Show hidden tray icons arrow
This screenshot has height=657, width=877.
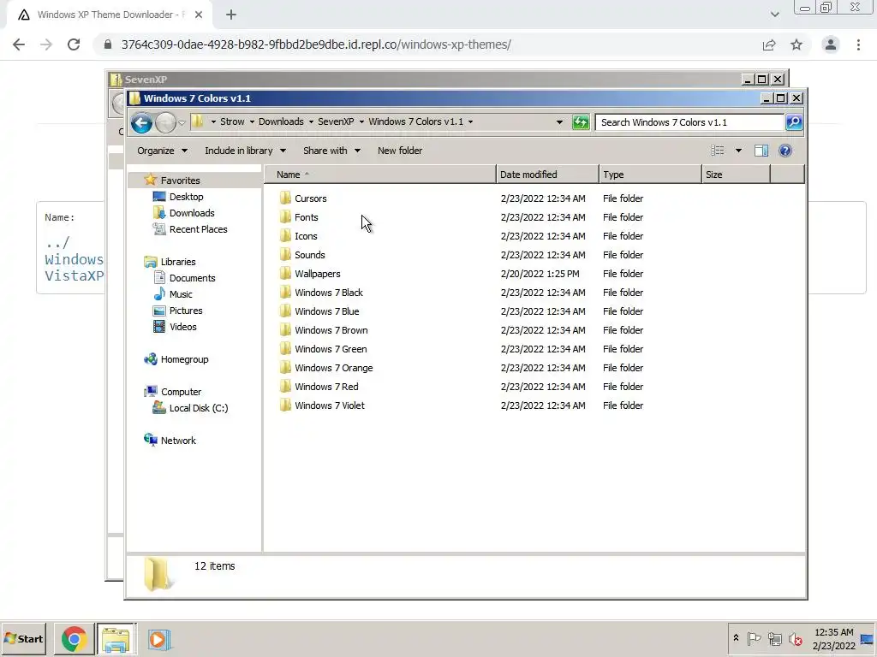[x=736, y=638]
